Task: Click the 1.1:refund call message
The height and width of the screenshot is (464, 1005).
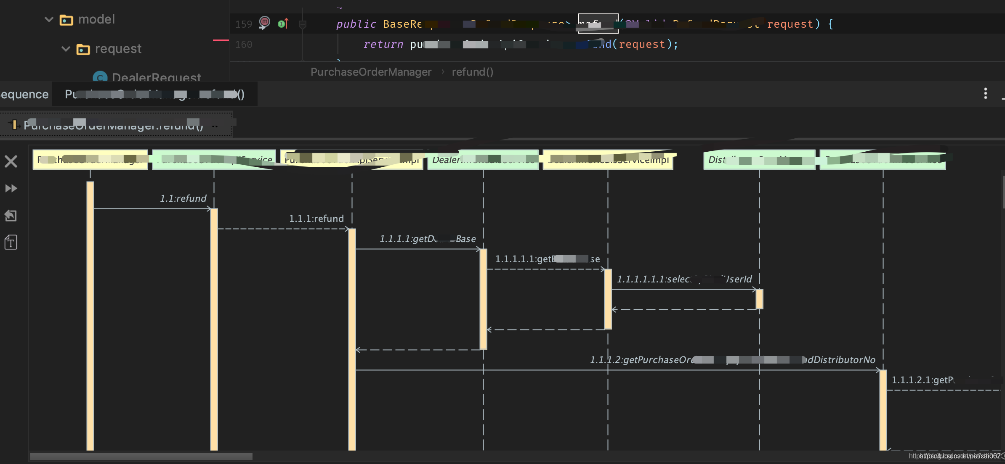Action: click(183, 198)
